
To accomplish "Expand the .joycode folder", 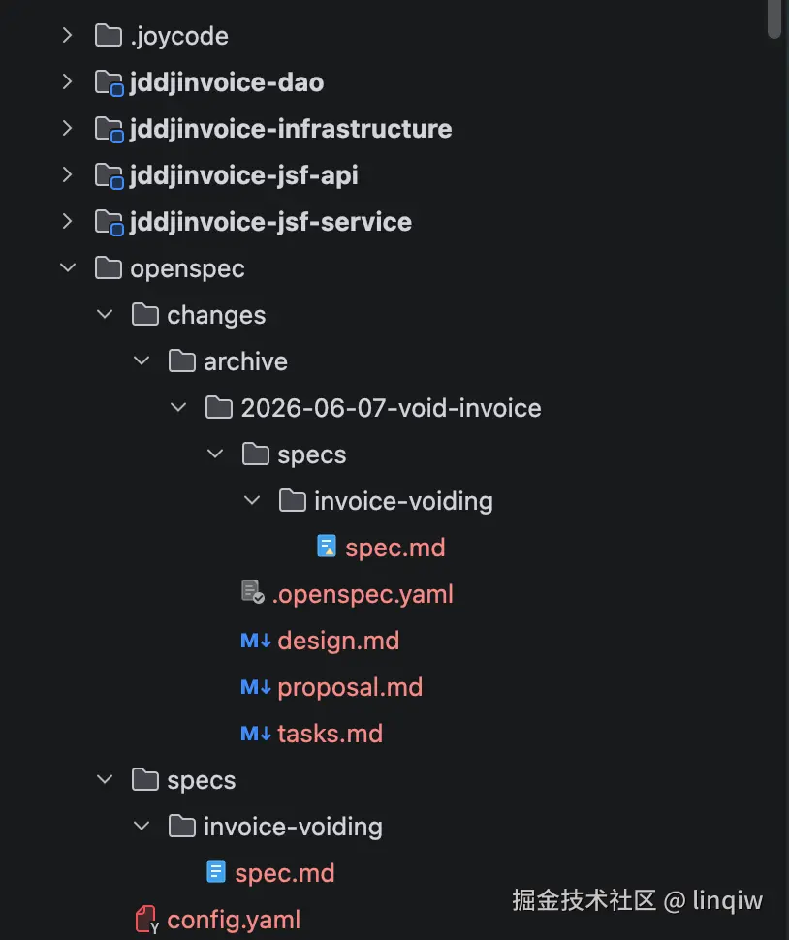I will coord(67,35).
